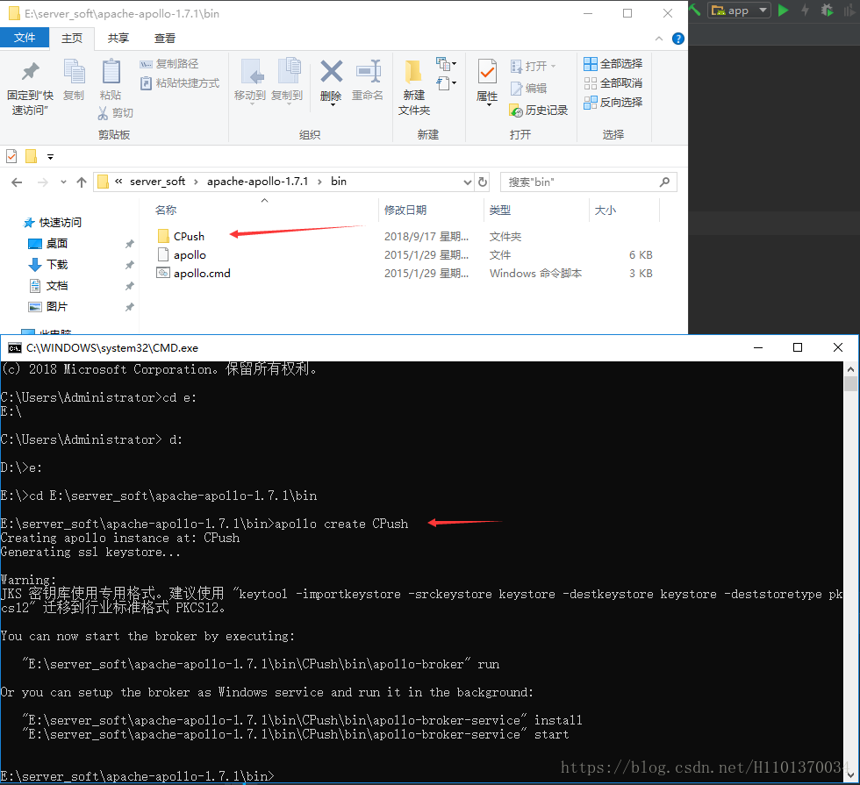Run app with green play button in IDE

coord(783,10)
